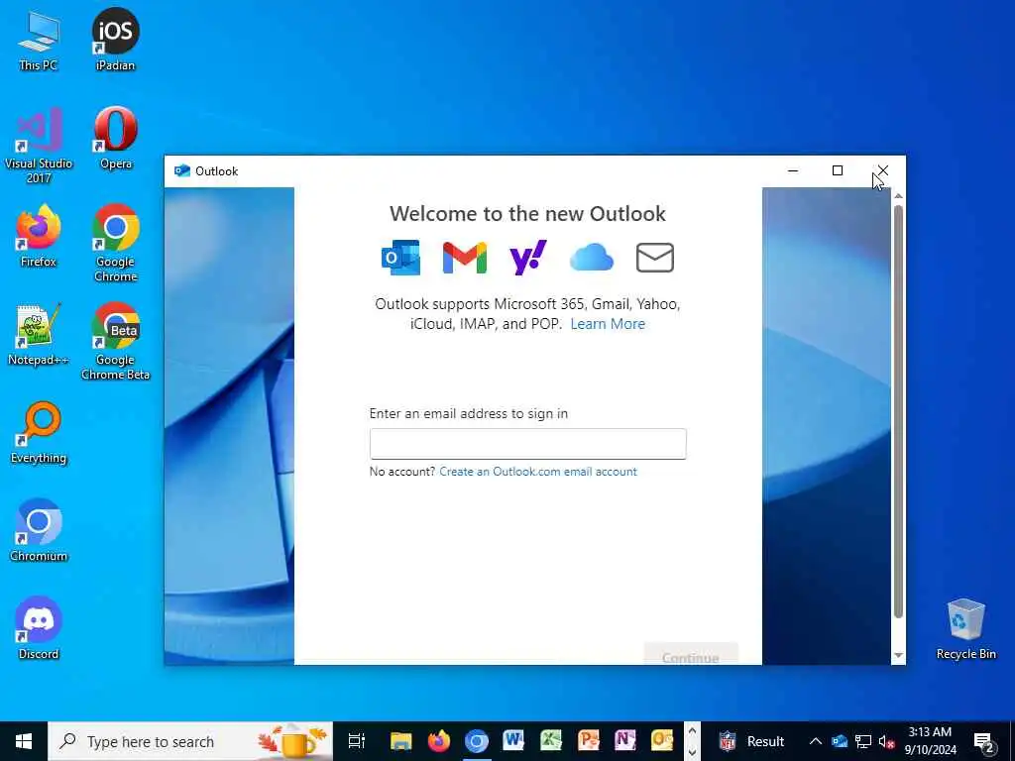1015x761 pixels.
Task: Click taskbar toolbar scroll down arrow
Action: [x=692, y=752]
